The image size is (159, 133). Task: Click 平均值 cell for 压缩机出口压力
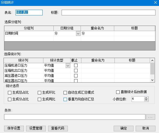57,71
